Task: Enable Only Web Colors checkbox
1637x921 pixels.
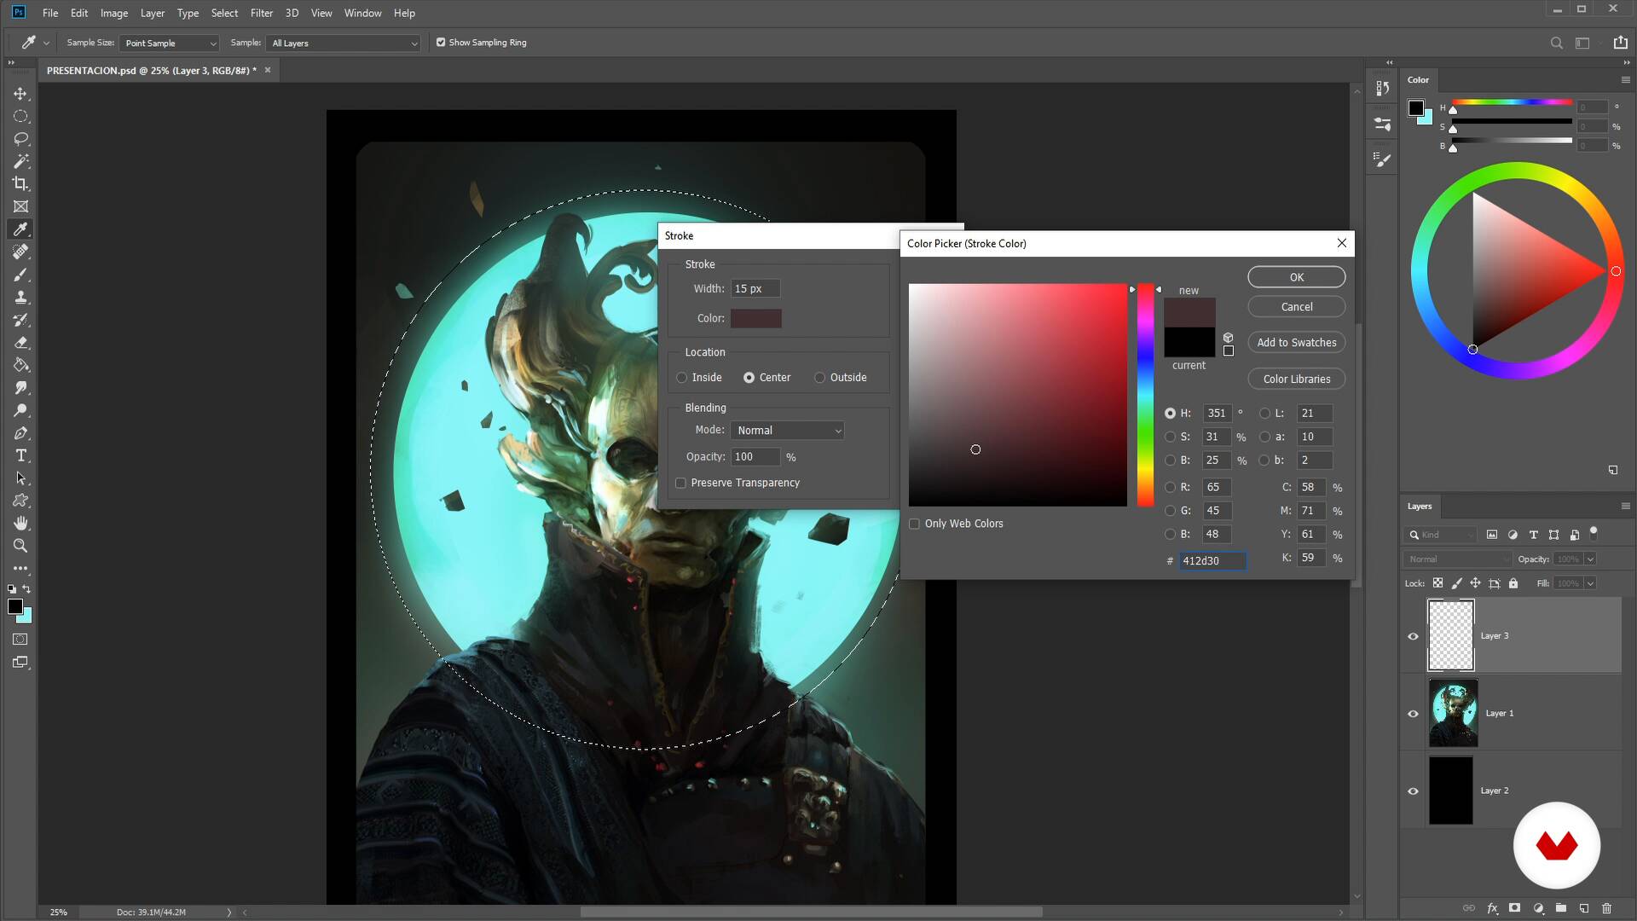Action: (914, 524)
